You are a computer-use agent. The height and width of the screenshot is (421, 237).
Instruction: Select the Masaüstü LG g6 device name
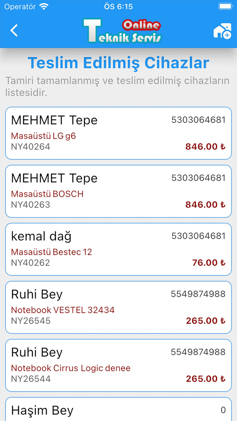click(43, 136)
